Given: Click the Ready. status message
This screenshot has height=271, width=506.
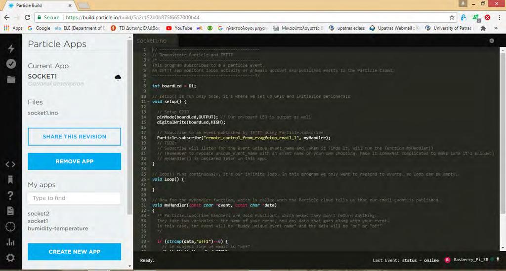Looking at the screenshot, I should 147,260.
